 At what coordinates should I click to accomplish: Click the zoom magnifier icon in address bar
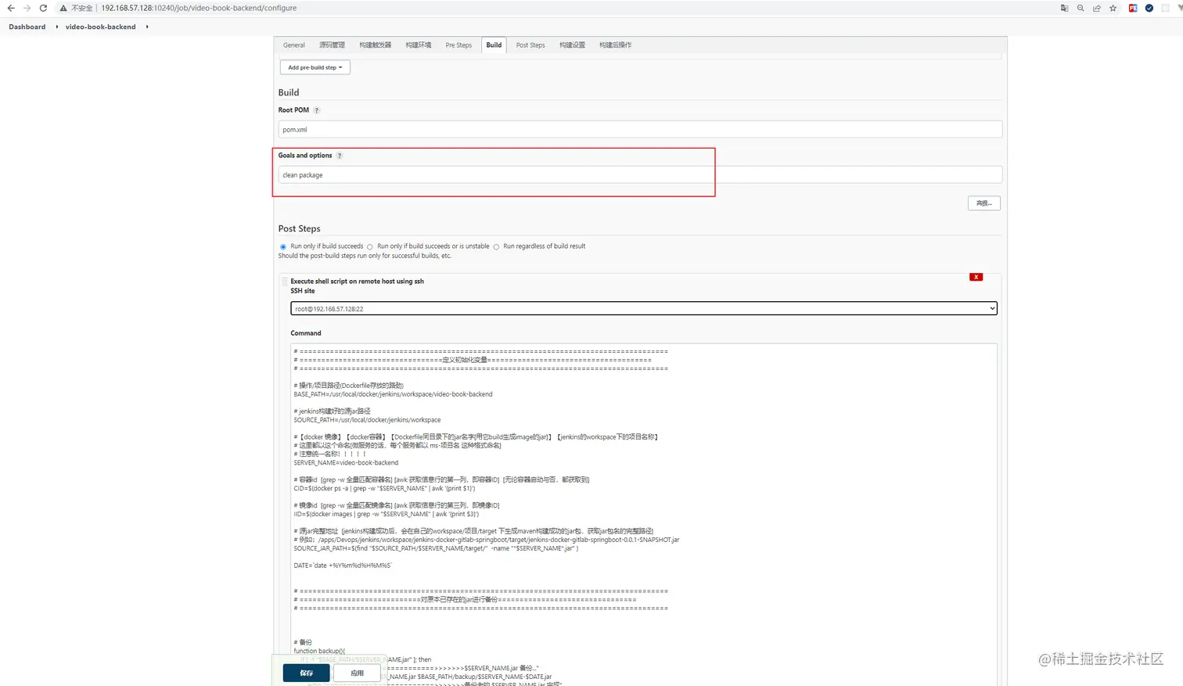[1081, 8]
